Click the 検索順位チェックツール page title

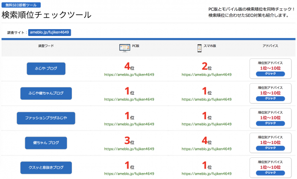(47, 15)
